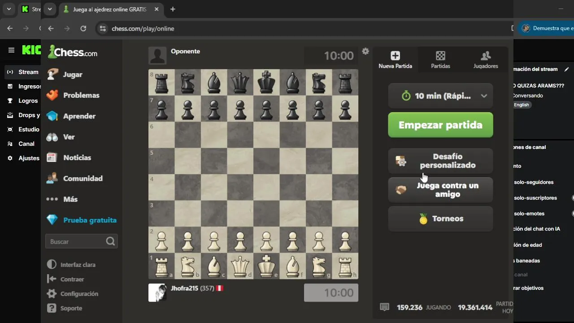
Task: Switch to the Partidas tab
Action: tap(440, 60)
